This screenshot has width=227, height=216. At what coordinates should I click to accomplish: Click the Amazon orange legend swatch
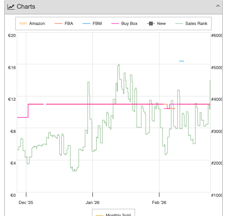pyautogui.click(x=23, y=24)
